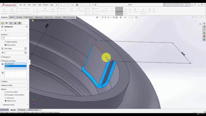
Task: Expand the Direction 2 section chevron
Action: click(27, 57)
